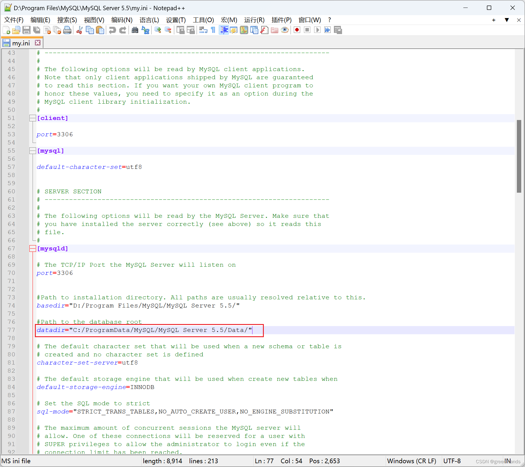The height and width of the screenshot is (467, 525).
Task: Collapse the [client] section fold
Action: [32, 118]
